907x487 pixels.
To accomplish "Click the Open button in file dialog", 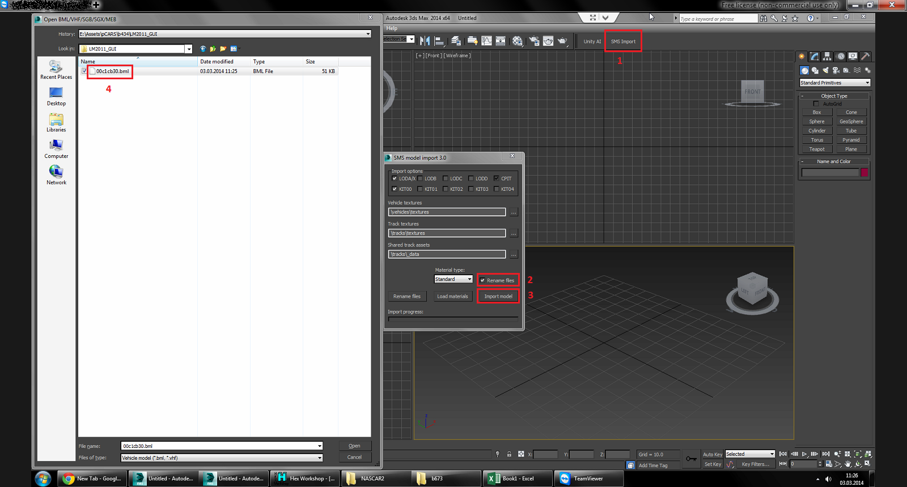I will click(x=354, y=446).
